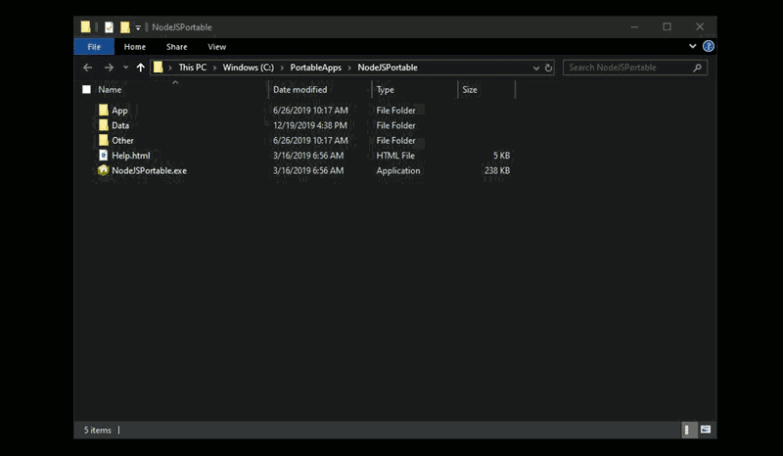Click the search magnifier icon
783x456 pixels.
pos(698,68)
